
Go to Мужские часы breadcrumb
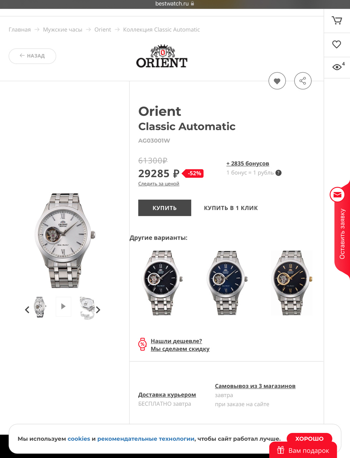(63, 30)
